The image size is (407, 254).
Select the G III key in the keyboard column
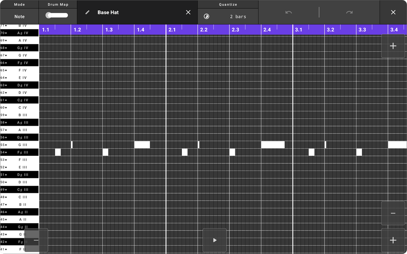[19, 145]
